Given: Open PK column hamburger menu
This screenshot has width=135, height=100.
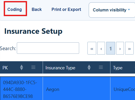Looking at the screenshot, I should click(33, 67).
